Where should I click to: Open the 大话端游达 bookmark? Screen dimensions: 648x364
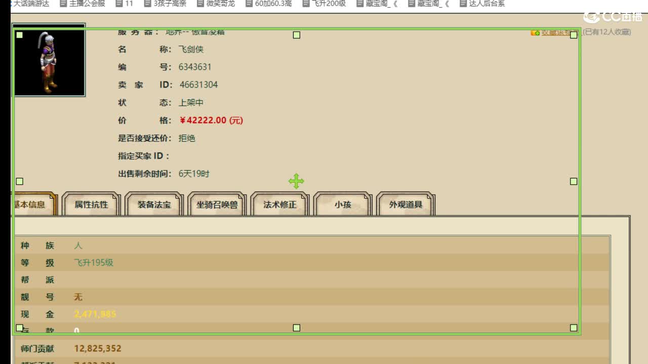(29, 4)
